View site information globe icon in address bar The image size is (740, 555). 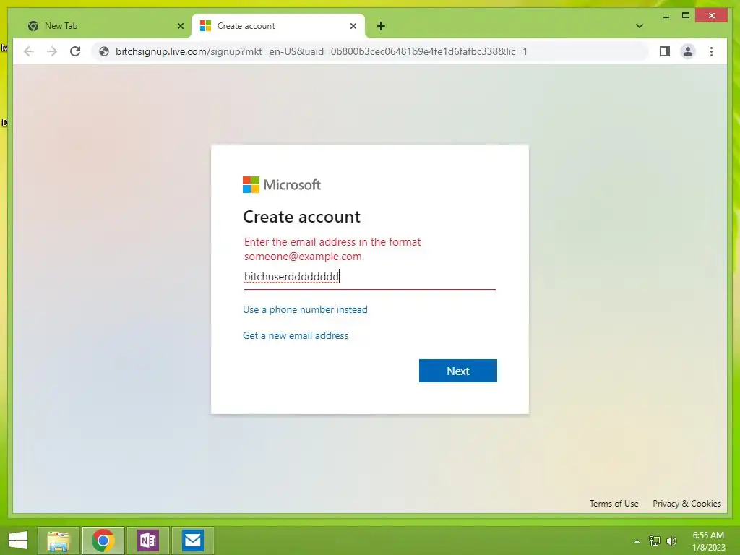point(104,51)
